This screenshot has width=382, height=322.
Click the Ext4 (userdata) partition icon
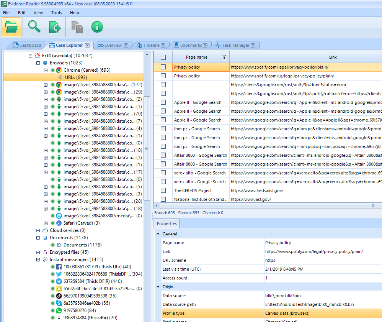pos(38,56)
